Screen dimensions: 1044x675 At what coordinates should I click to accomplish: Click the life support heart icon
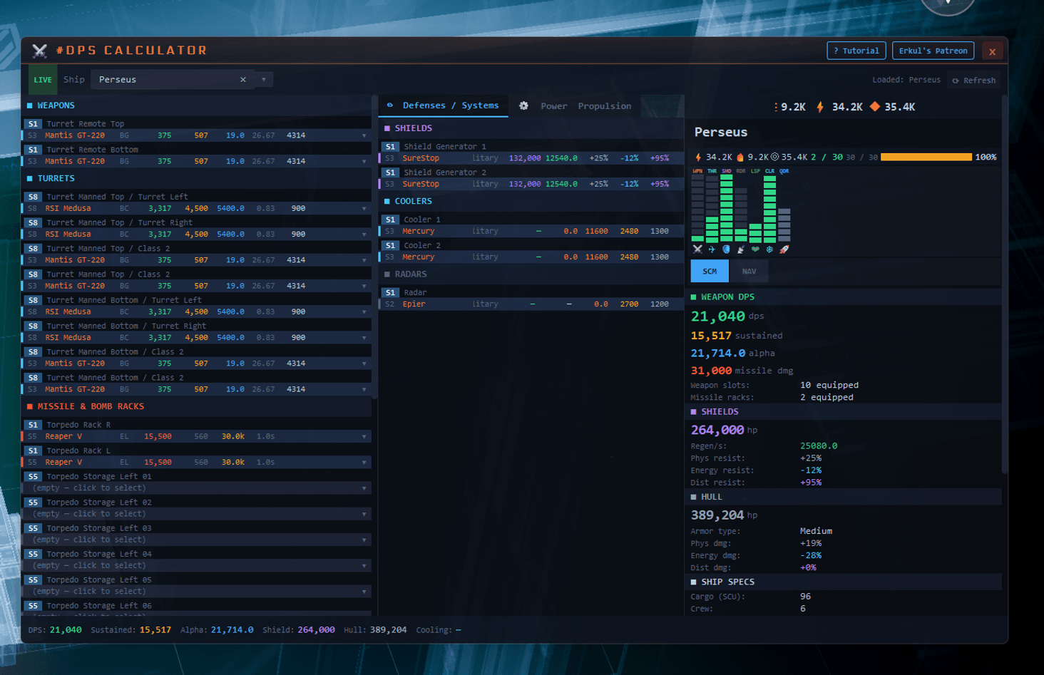click(755, 249)
